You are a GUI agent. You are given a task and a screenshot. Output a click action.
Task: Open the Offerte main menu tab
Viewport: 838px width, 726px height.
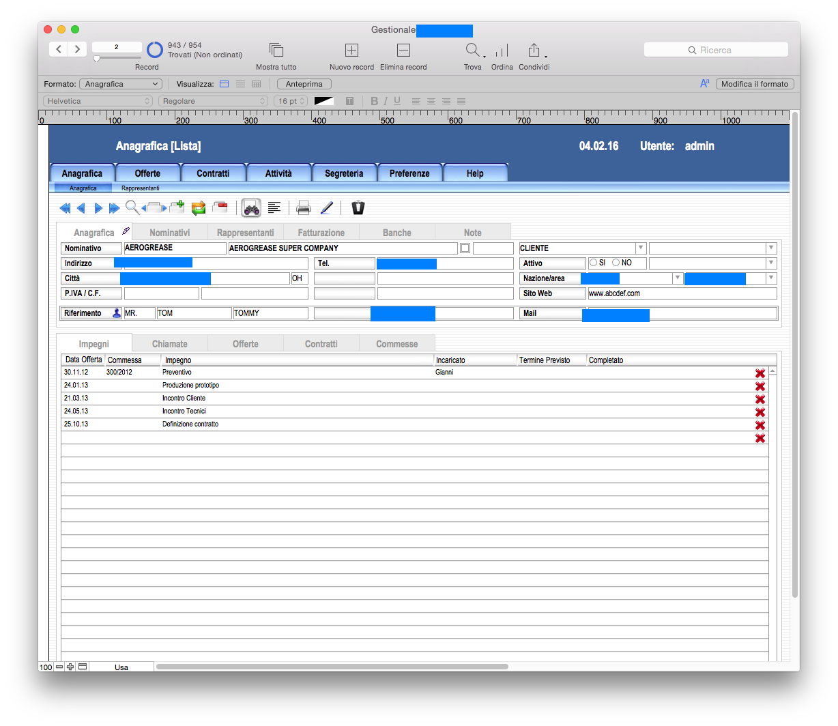[147, 173]
